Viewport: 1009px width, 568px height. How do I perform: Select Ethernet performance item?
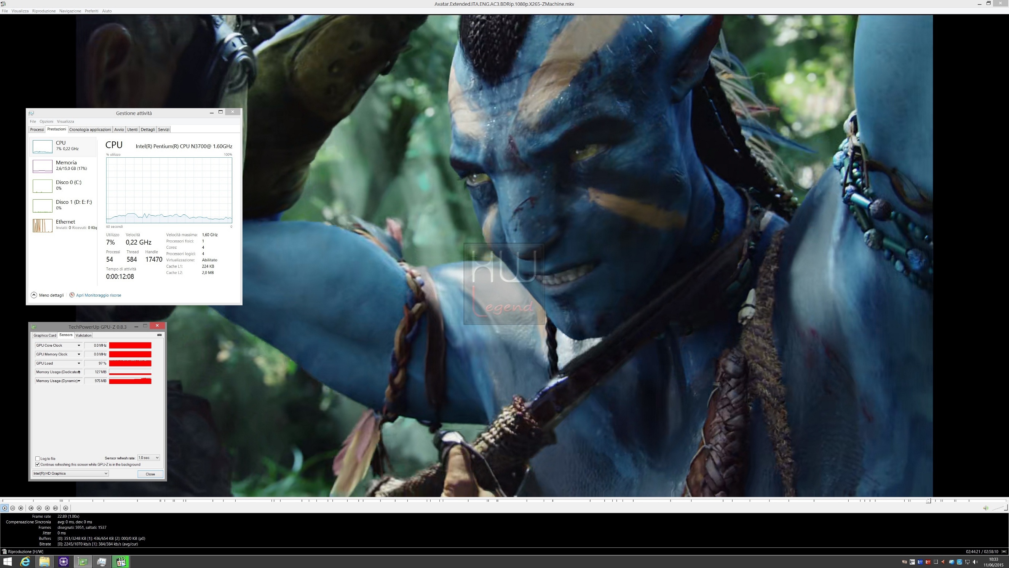(64, 225)
